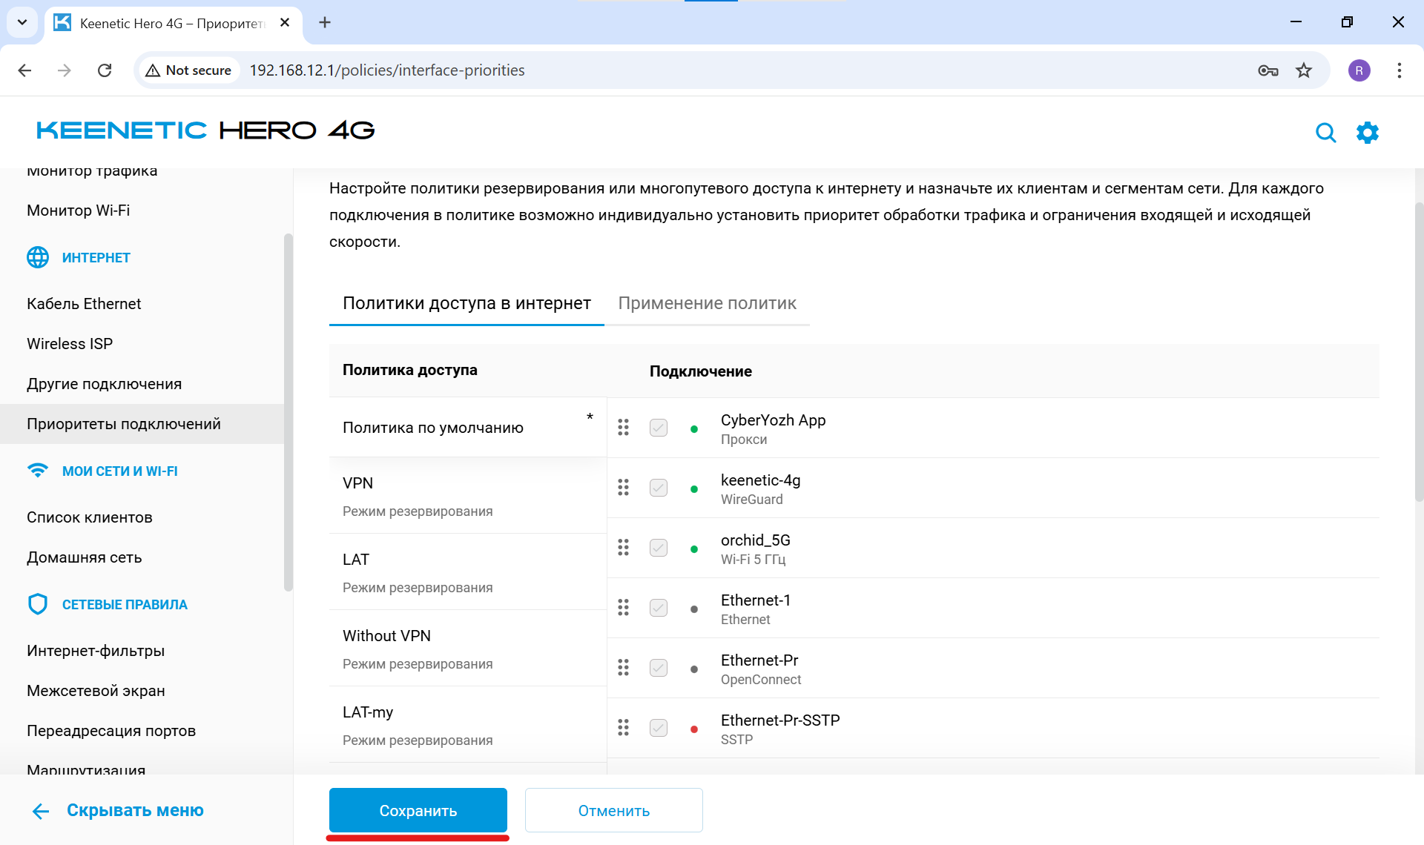
Task: Switch to the Применение политик tab
Action: coord(707,303)
